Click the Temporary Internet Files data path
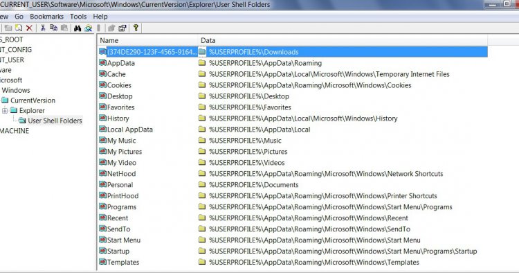 (x=329, y=74)
